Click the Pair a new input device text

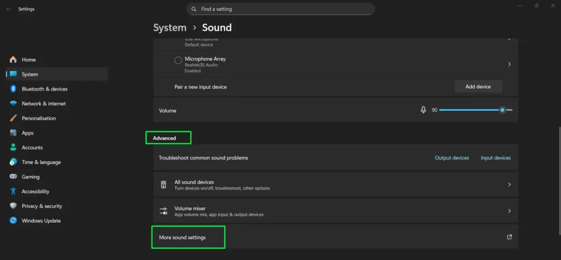pos(201,87)
